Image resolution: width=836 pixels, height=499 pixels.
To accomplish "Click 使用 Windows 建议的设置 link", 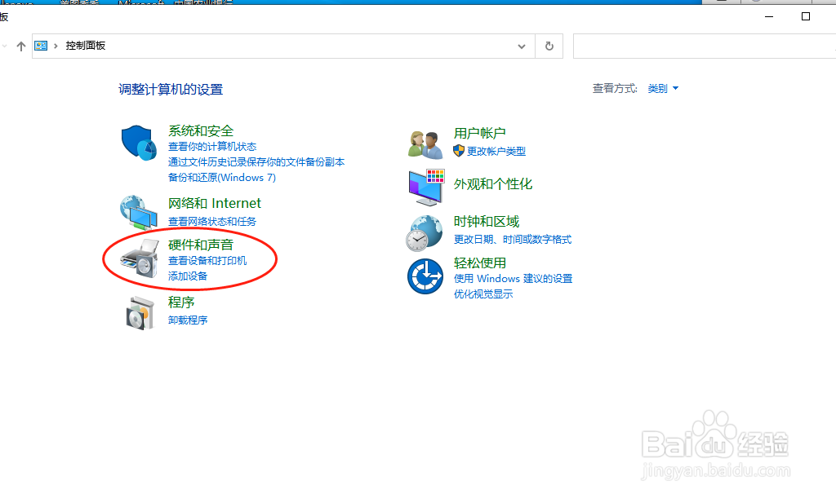I will coord(513,279).
